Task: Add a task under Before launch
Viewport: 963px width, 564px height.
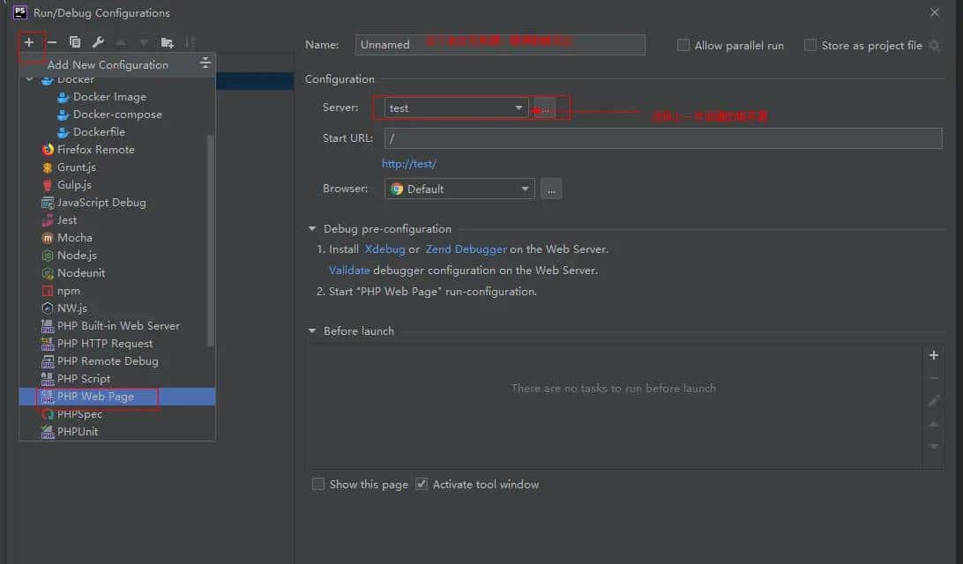Action: (934, 355)
